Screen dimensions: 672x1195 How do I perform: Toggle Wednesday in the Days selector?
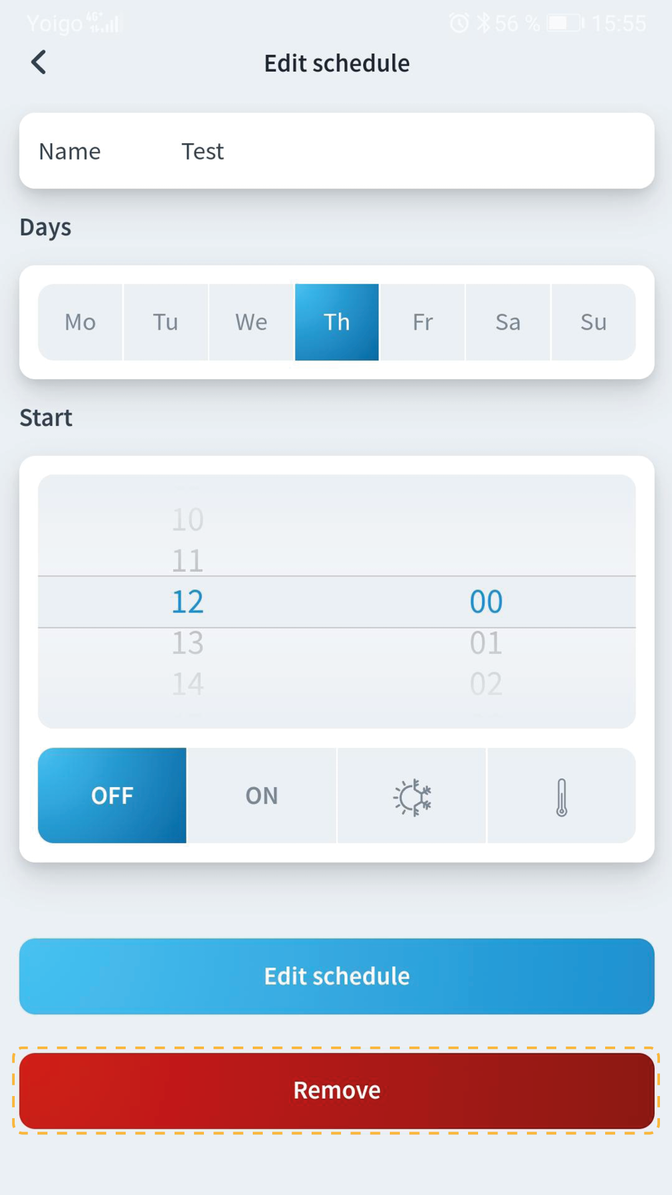tap(251, 322)
